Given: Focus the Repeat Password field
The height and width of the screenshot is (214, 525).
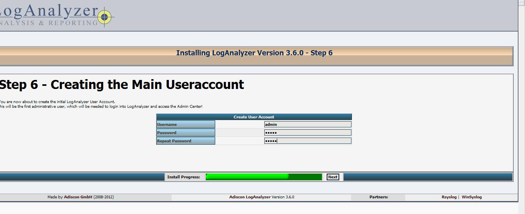Looking at the screenshot, I should (307, 141).
